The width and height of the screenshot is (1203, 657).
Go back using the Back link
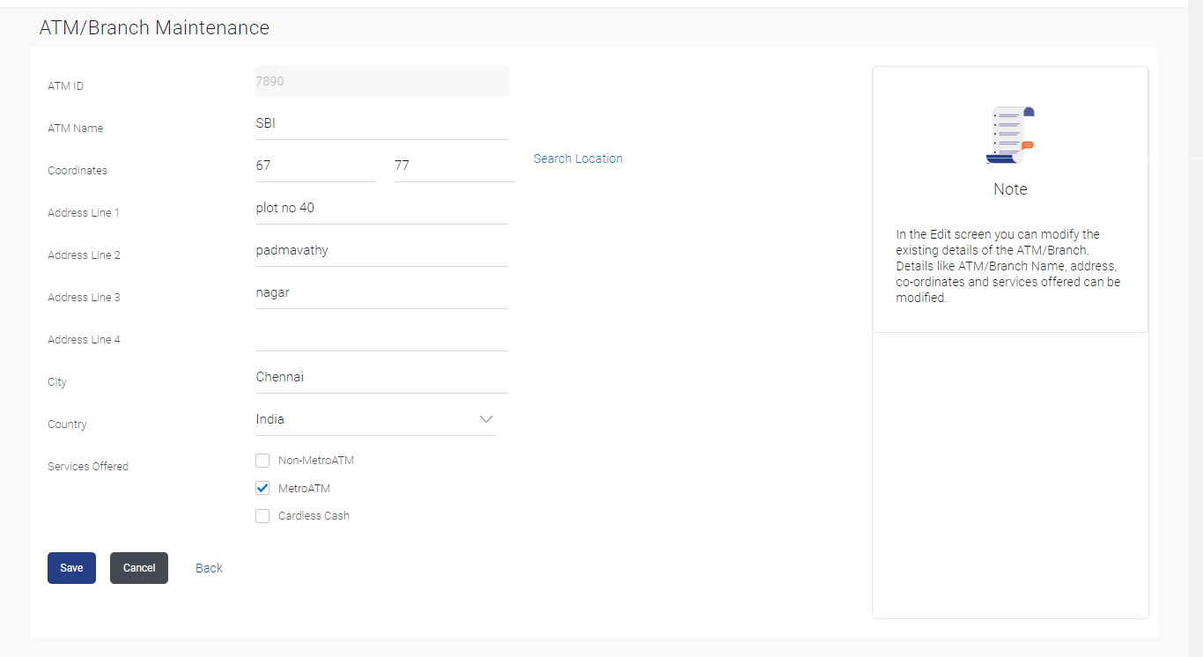[209, 568]
